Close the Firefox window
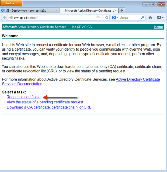167x172 pixels. pyautogui.click(x=162, y=5)
